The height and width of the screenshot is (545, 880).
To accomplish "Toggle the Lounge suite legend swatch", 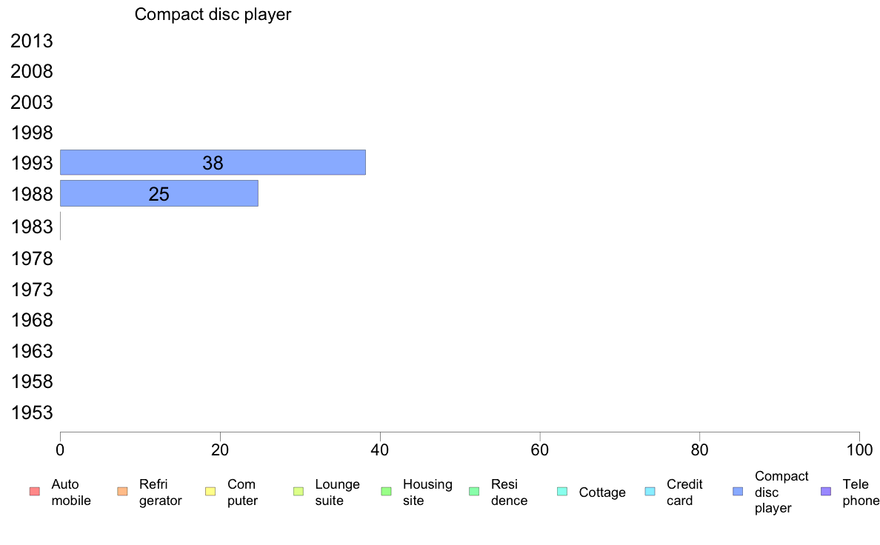I will tap(299, 492).
